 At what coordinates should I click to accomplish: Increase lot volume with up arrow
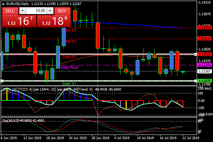50,11
